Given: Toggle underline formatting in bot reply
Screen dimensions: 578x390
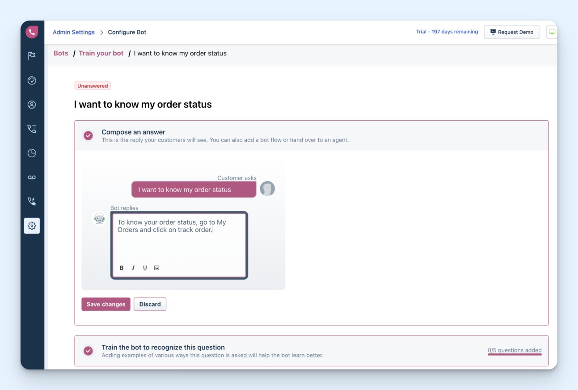Looking at the screenshot, I should pos(145,268).
